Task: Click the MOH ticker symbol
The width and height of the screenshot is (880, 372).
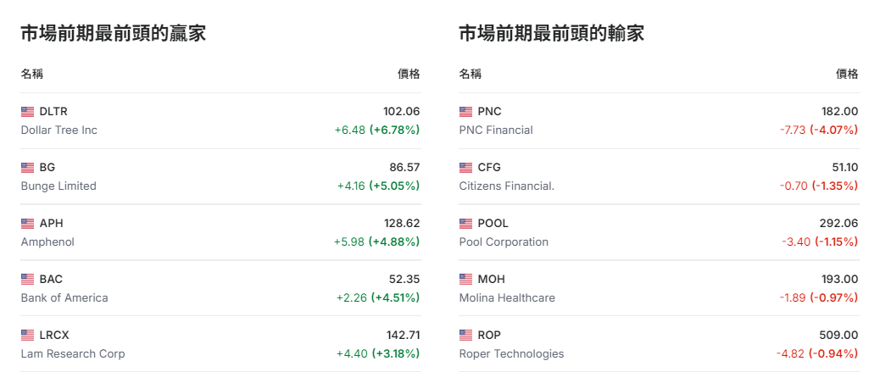Action: (492, 280)
